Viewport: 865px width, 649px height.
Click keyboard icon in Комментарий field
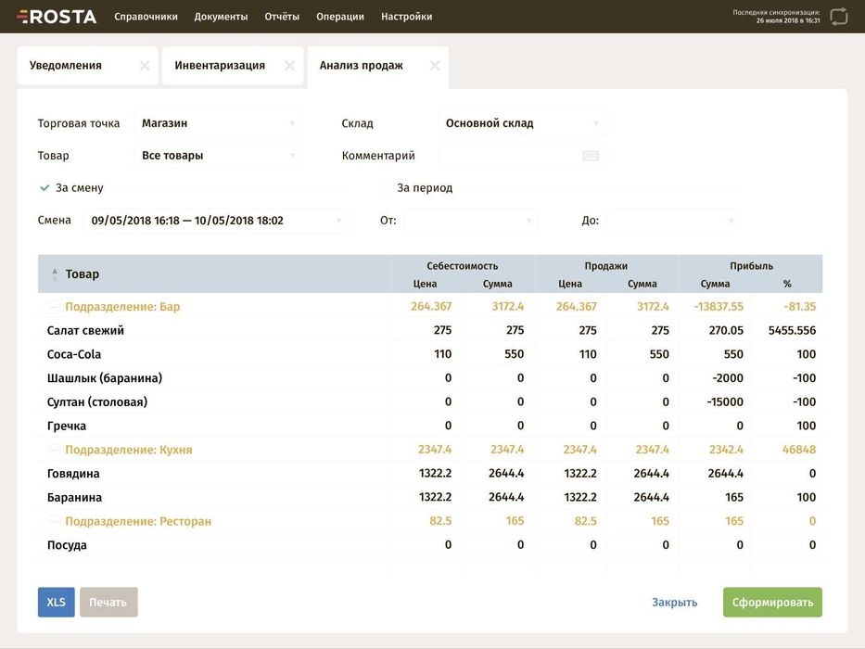click(x=591, y=156)
